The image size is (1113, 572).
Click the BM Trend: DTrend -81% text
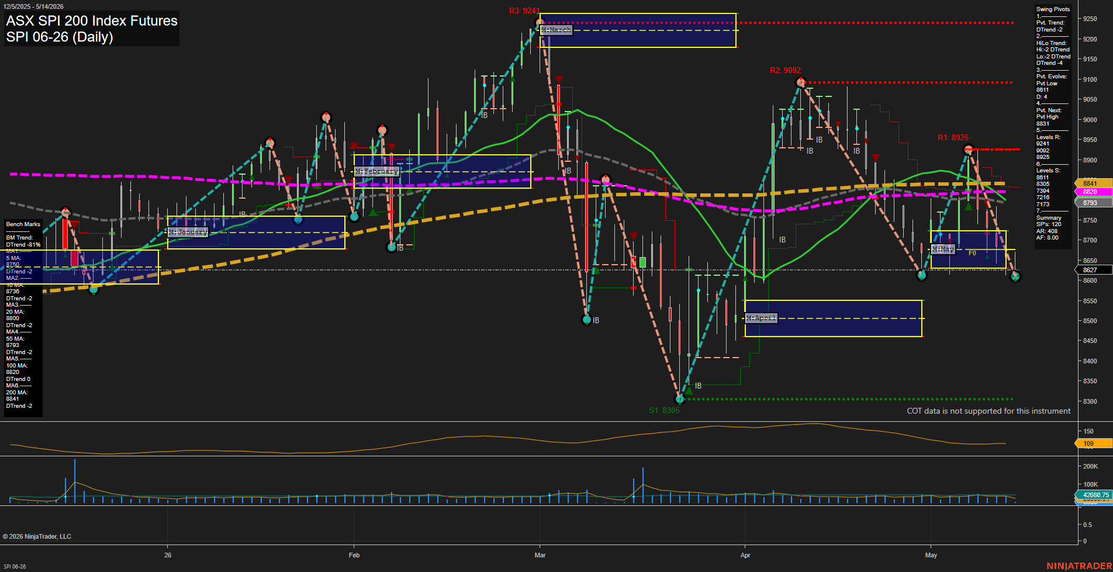[x=23, y=241]
